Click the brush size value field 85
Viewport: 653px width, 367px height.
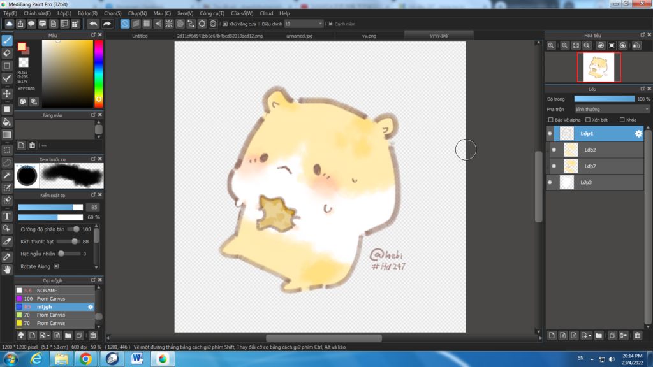pos(94,207)
